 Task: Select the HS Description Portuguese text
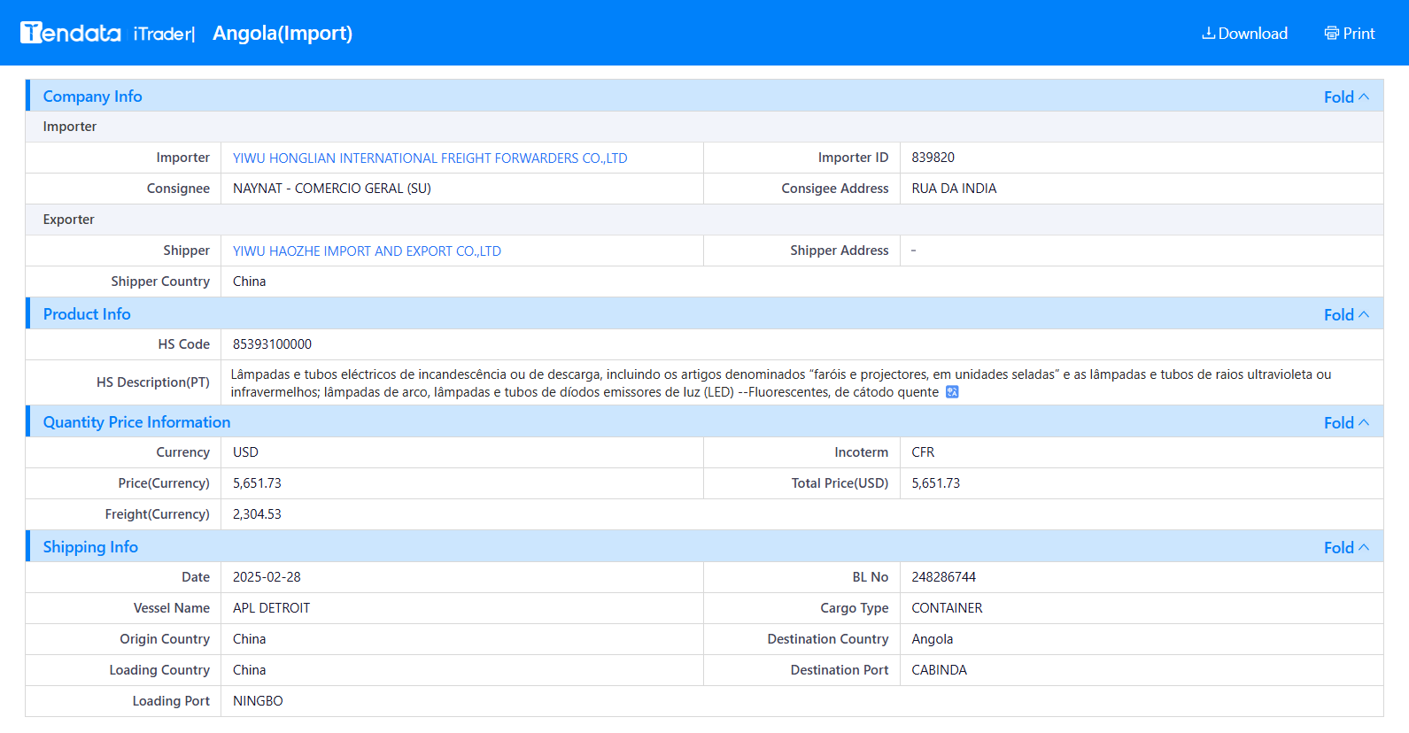pos(780,383)
